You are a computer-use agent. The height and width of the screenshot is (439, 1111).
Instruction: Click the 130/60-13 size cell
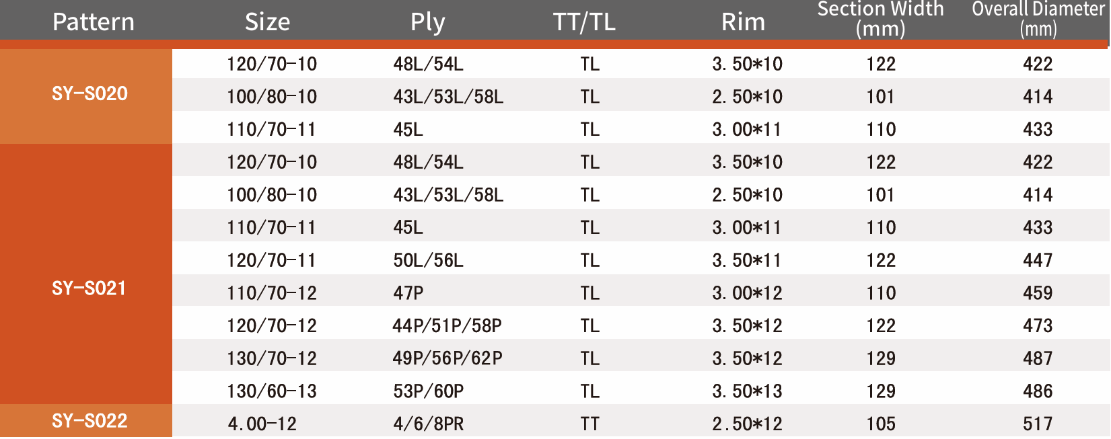272,391
